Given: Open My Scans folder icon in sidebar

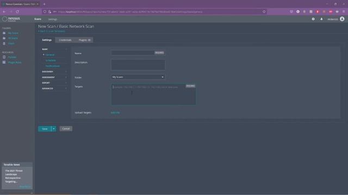Looking at the screenshot, I should (4, 33).
